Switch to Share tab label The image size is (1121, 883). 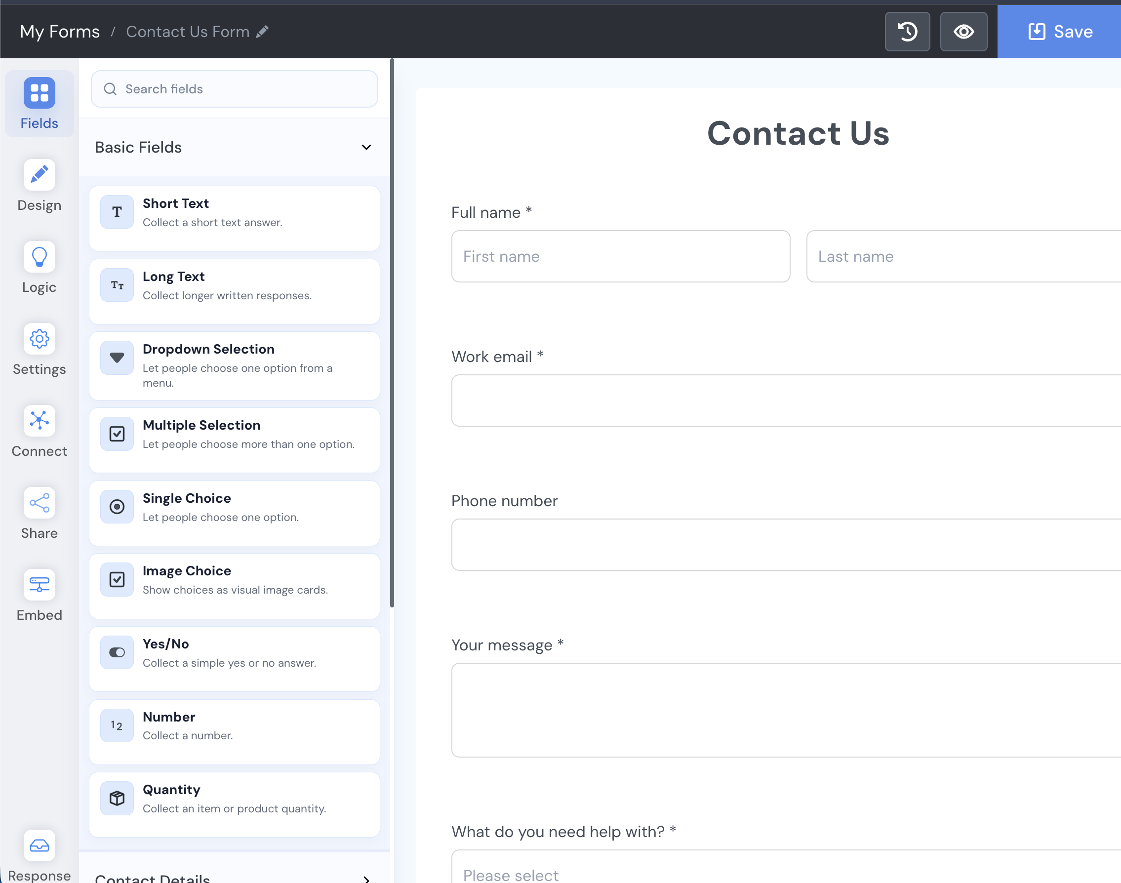pos(40,533)
